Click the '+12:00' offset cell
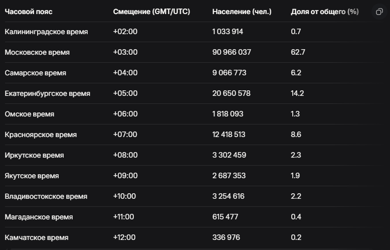Image resolution: width=390 pixels, height=250 pixels. tap(125, 237)
